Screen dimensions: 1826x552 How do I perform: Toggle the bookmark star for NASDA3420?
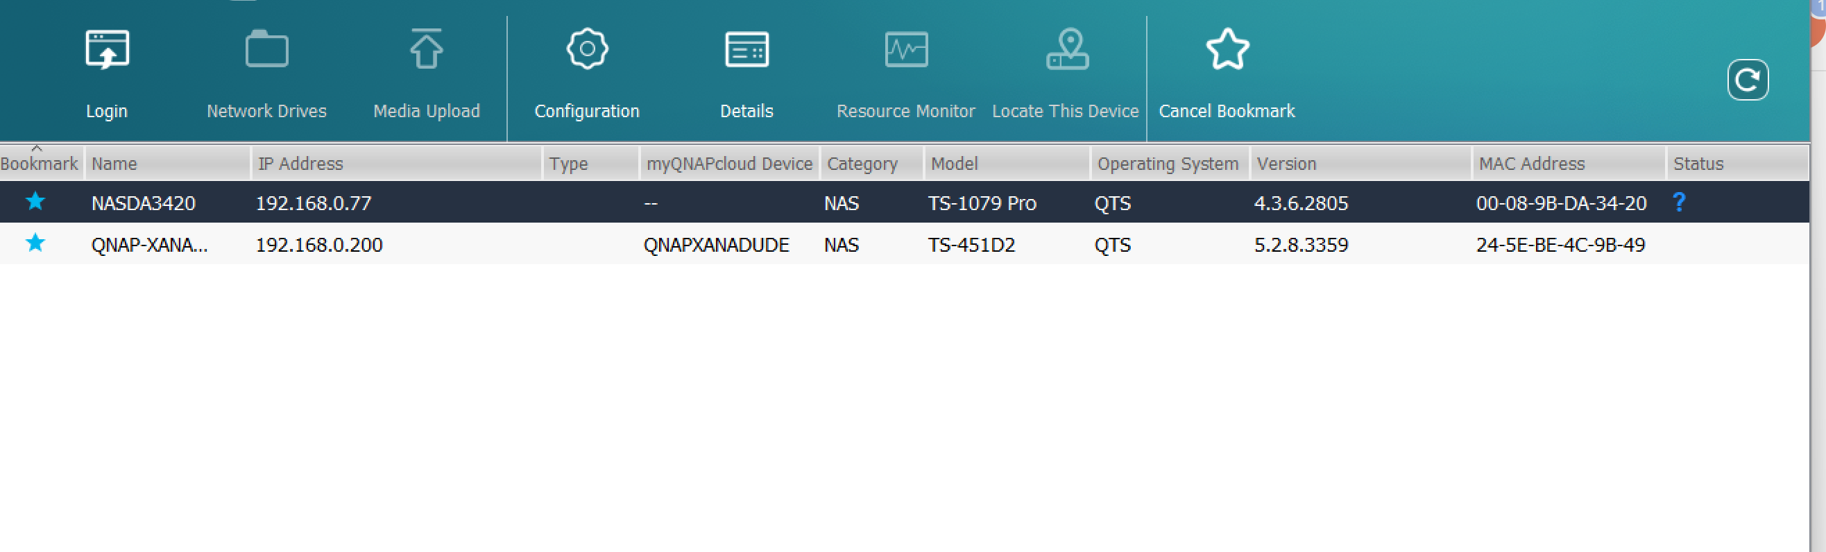(35, 202)
